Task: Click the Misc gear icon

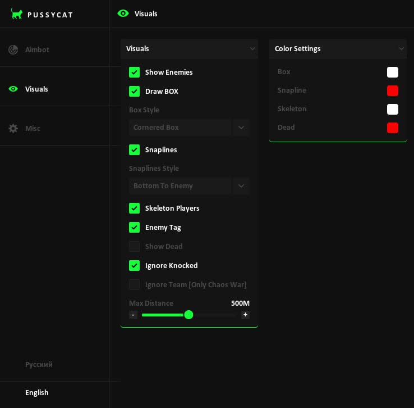Action: coord(13,128)
